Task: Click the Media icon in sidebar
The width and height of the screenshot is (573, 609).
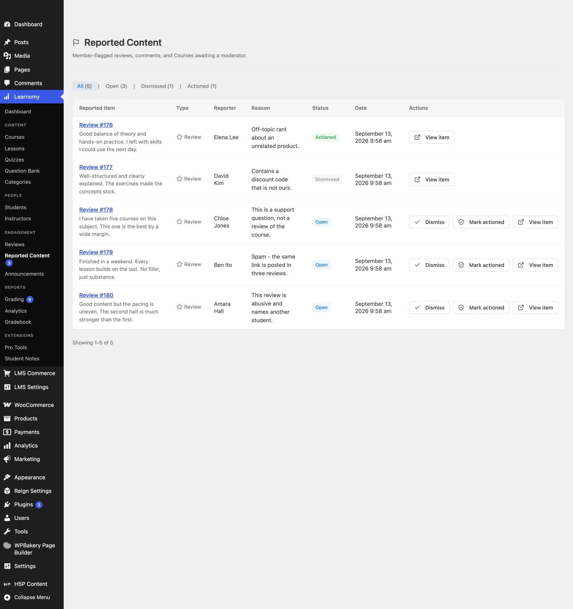Action: point(7,56)
